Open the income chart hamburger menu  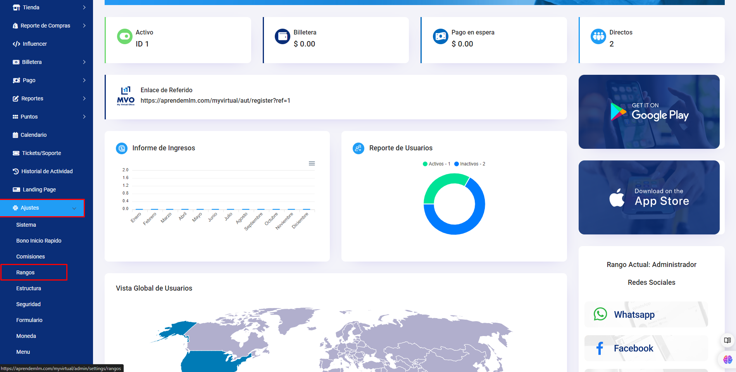point(312,164)
